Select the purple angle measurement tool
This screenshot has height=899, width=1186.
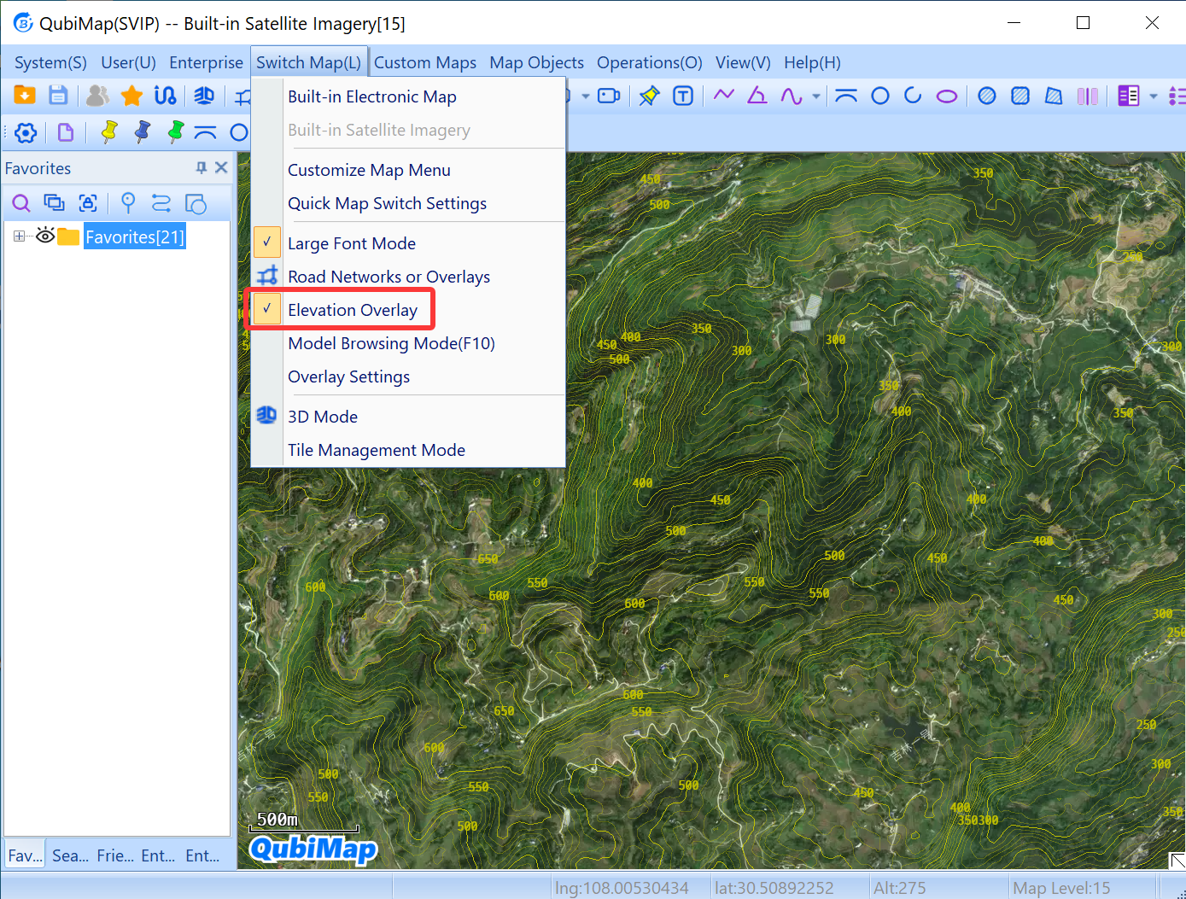(x=757, y=95)
